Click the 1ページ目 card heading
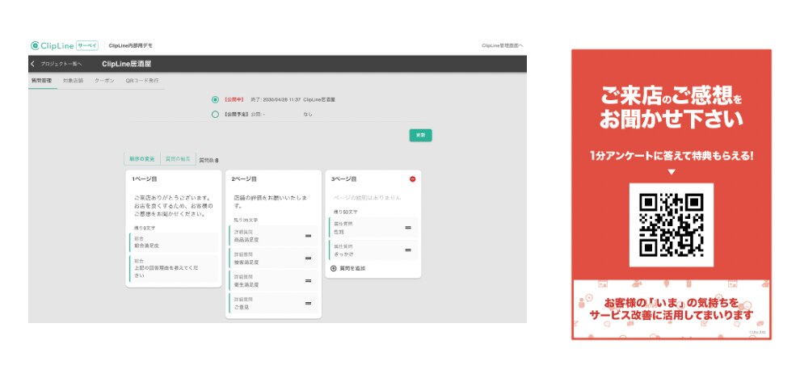Viewport: 800px width, 378px height. (145, 179)
